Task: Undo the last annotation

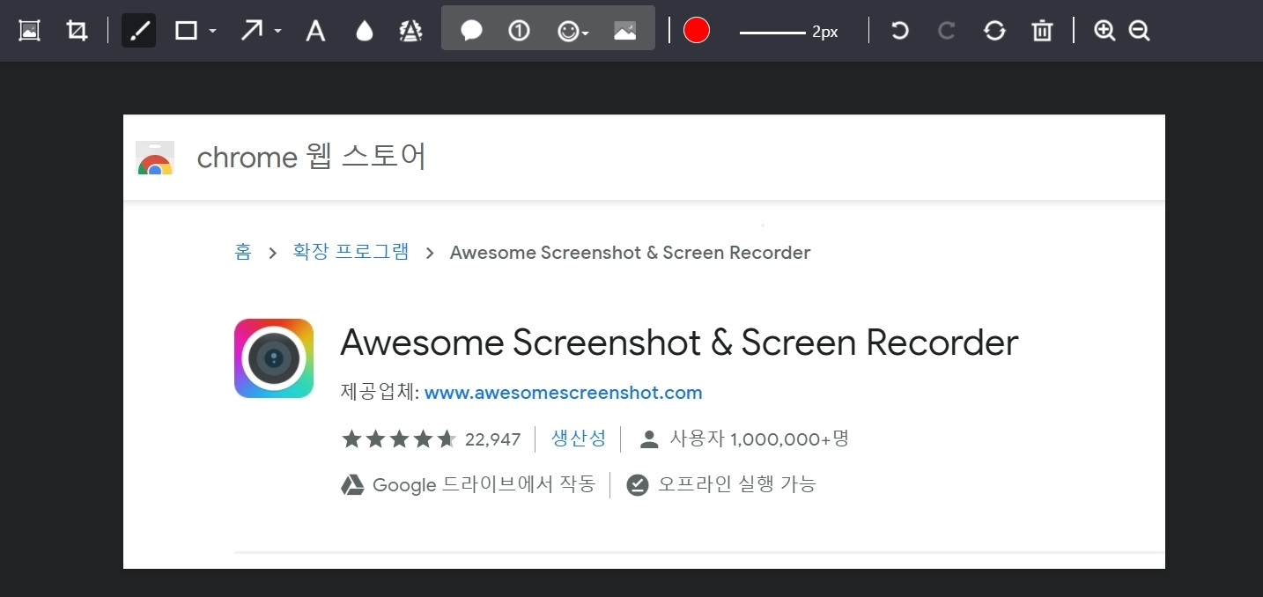Action: click(899, 32)
